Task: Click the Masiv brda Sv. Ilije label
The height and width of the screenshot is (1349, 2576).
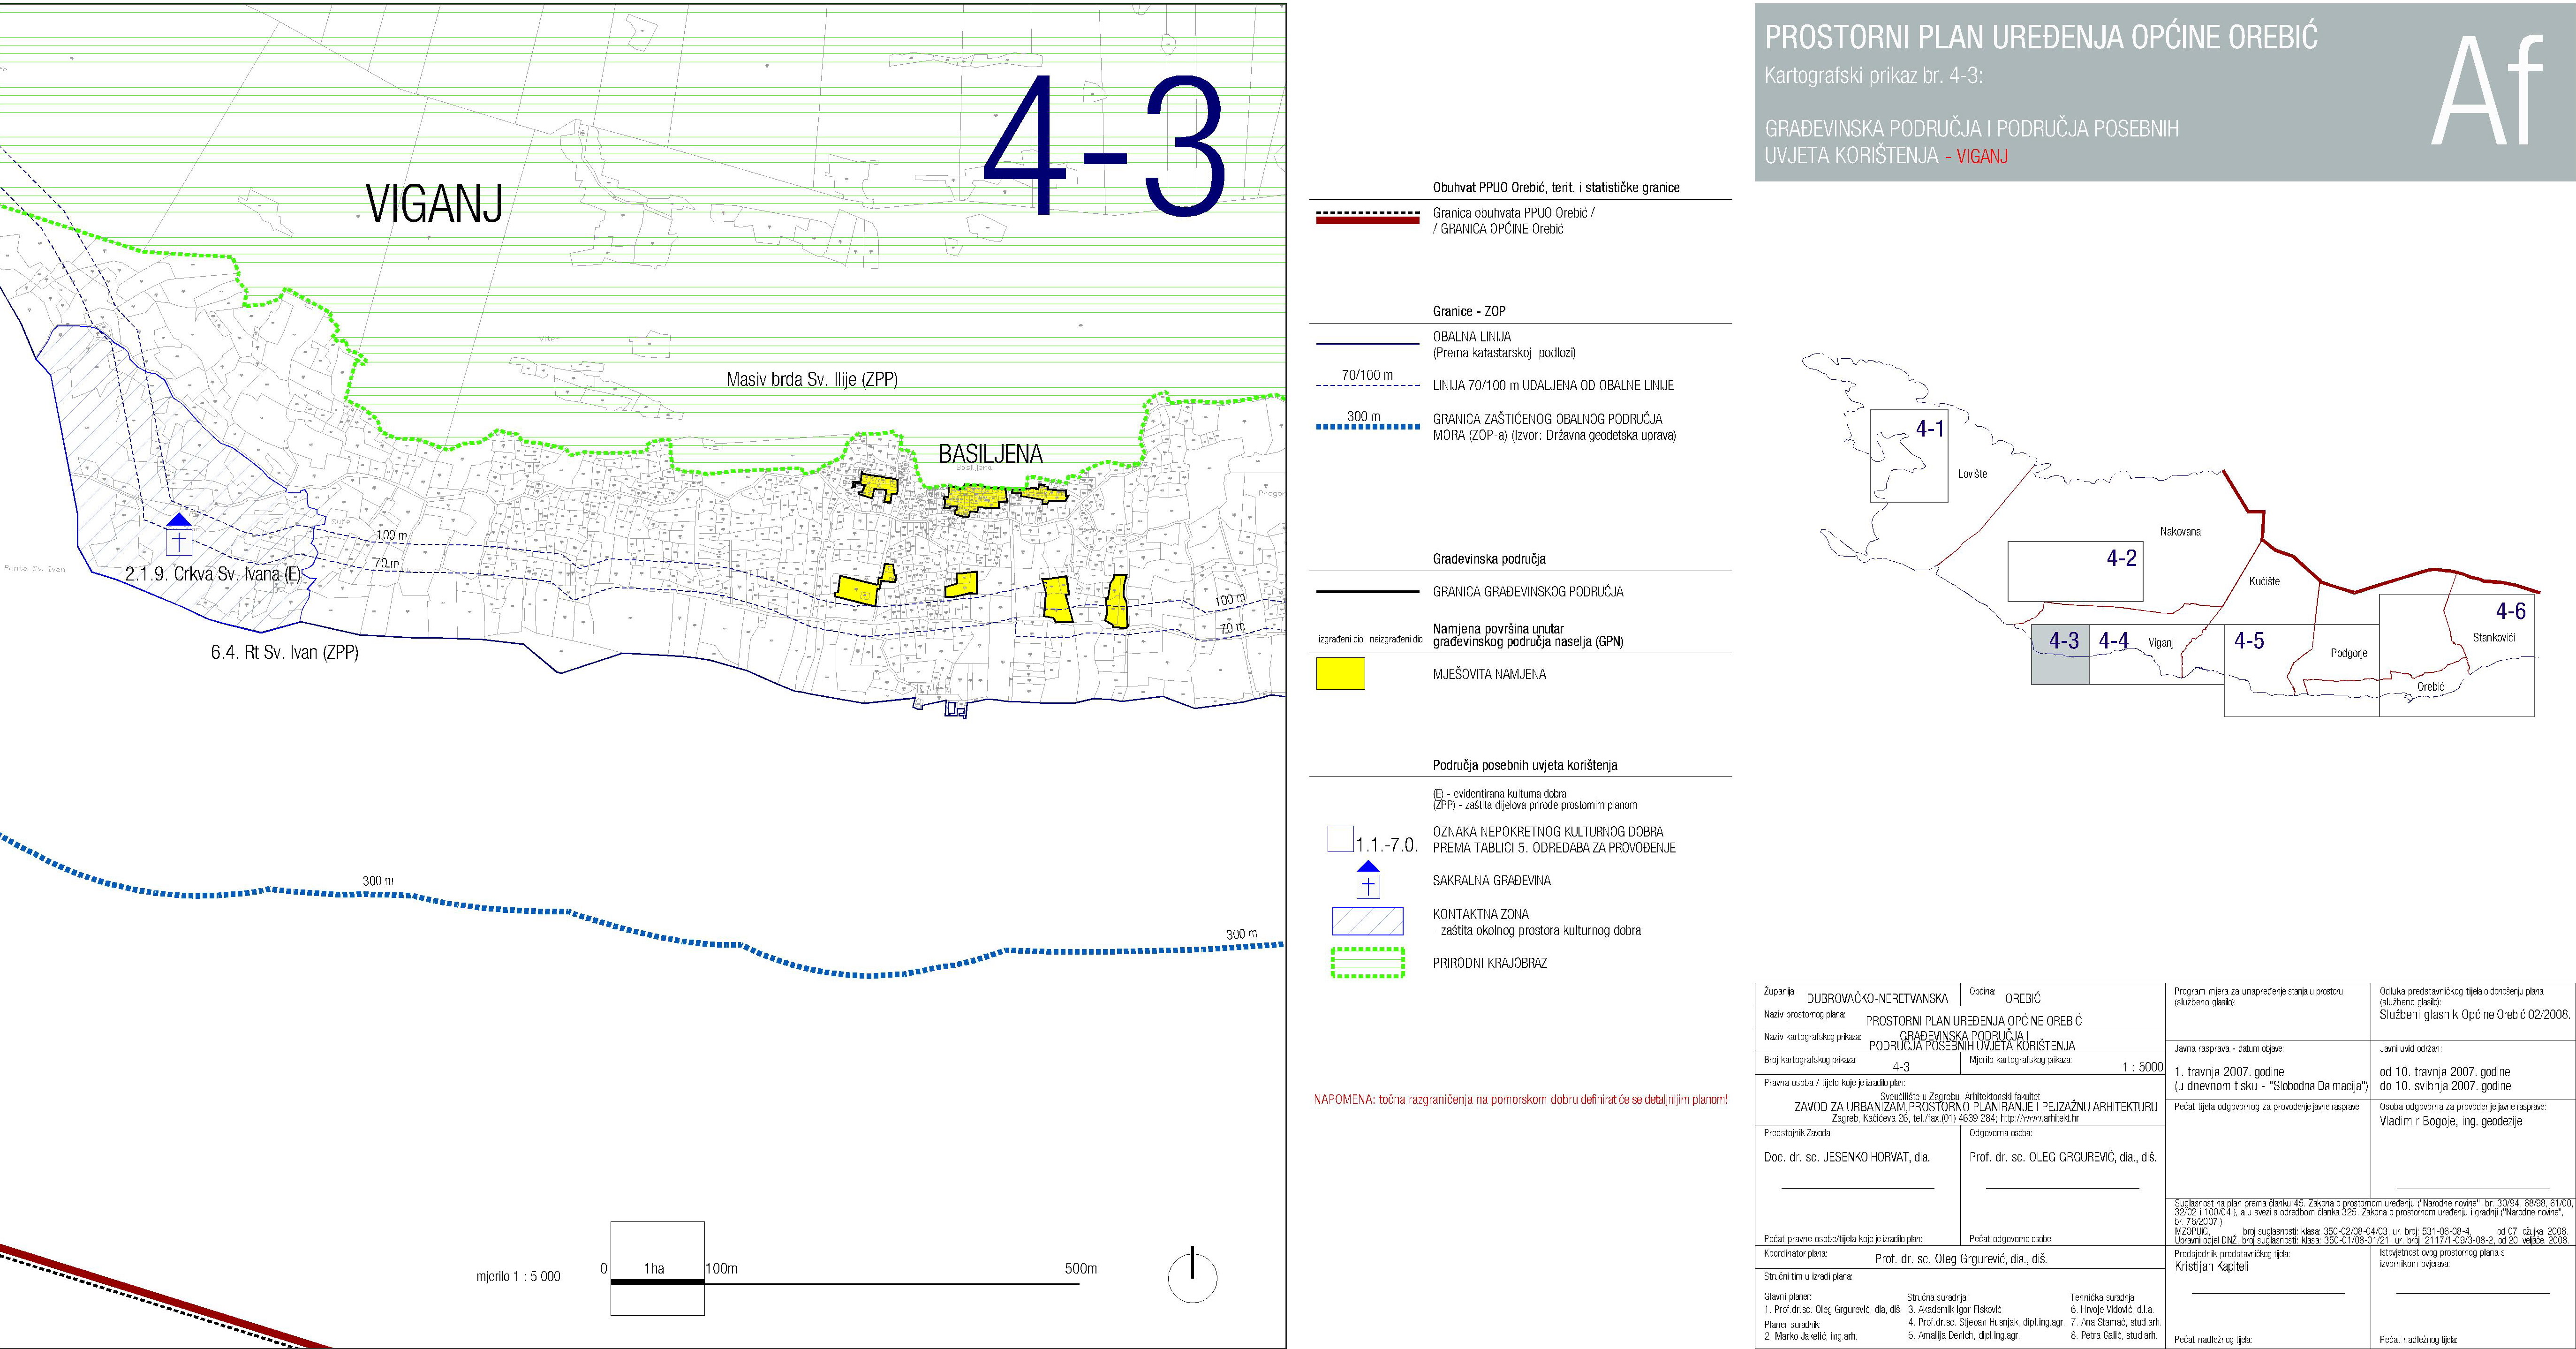Action: click(811, 380)
